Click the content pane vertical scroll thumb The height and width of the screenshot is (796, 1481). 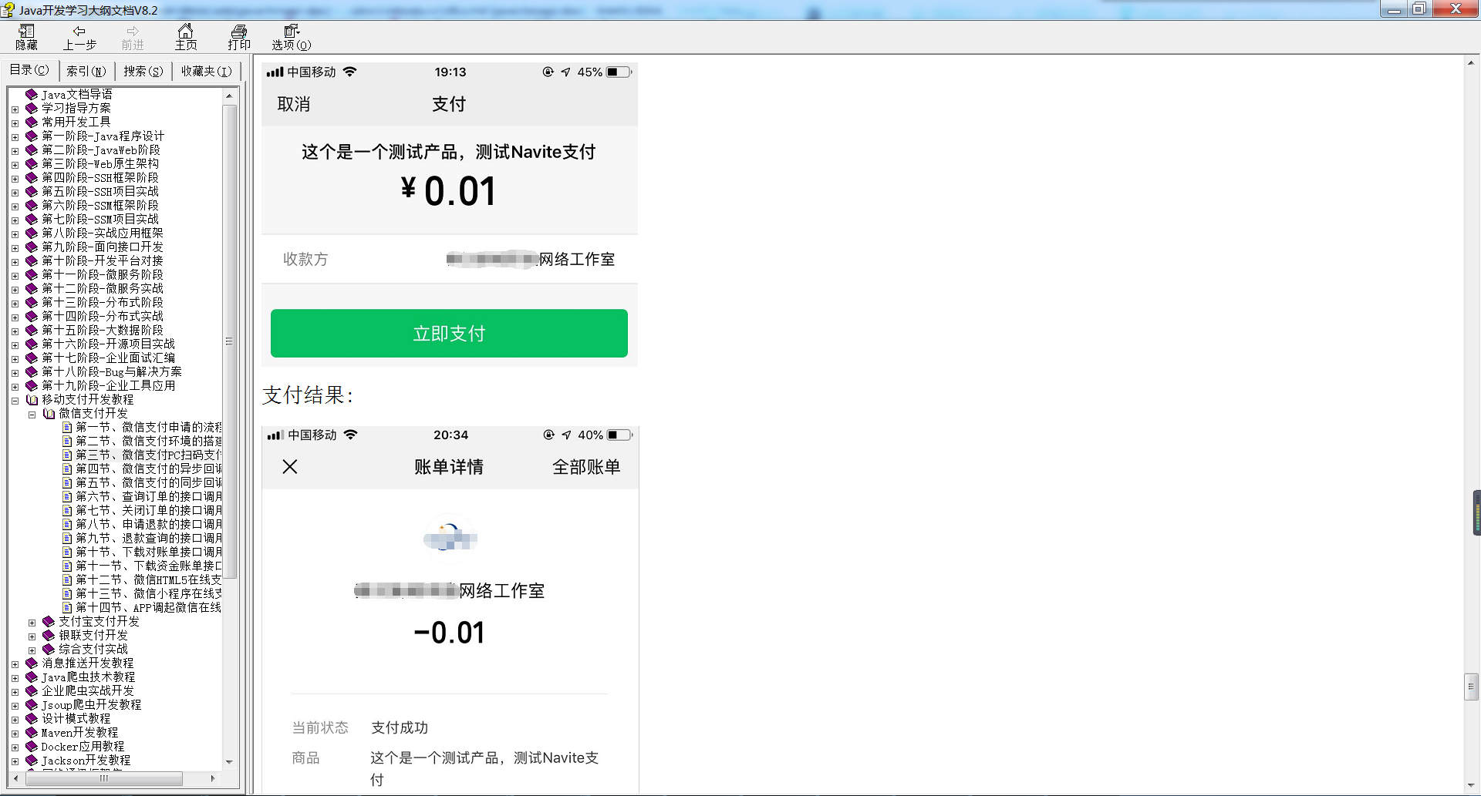coord(1471,686)
